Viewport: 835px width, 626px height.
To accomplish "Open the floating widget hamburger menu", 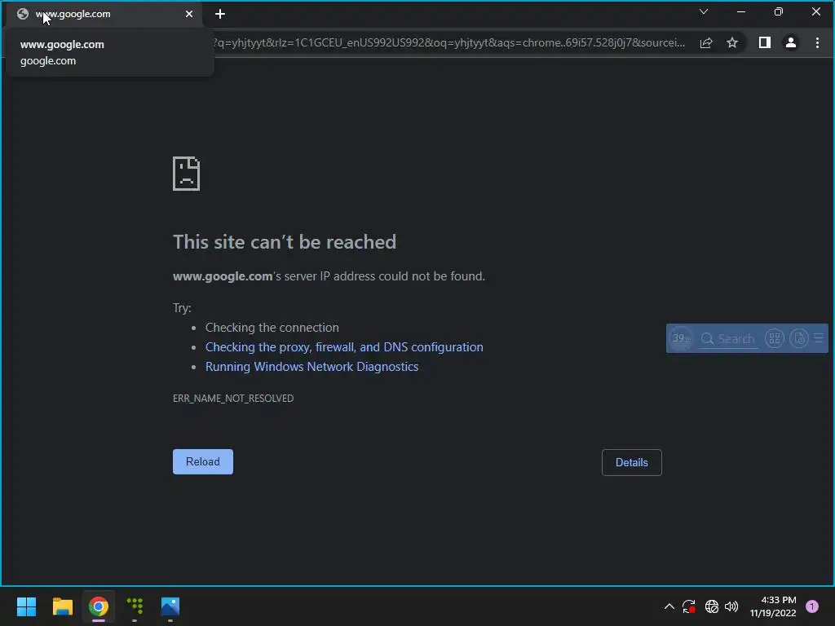I will click(x=819, y=338).
